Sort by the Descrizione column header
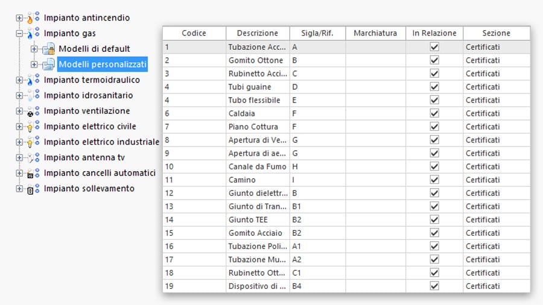 pos(258,33)
